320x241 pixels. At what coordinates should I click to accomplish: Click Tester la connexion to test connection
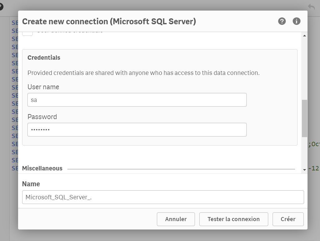(234, 219)
